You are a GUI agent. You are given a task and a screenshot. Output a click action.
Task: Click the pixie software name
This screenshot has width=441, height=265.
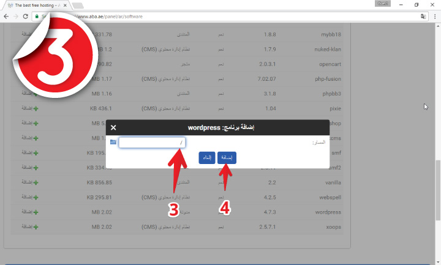(x=335, y=108)
